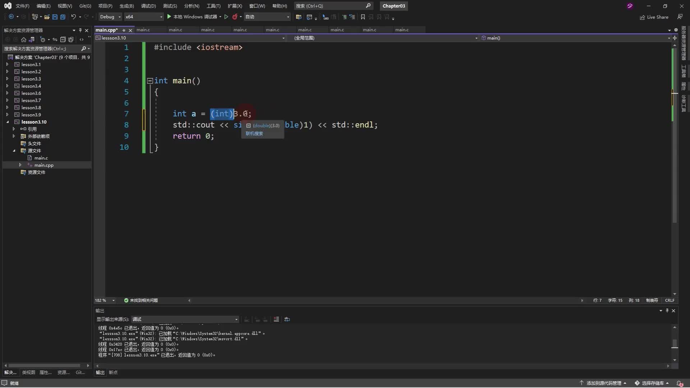This screenshot has height=388, width=690.
Task: Click show all files icon in Solution Explorer
Action: click(71, 40)
